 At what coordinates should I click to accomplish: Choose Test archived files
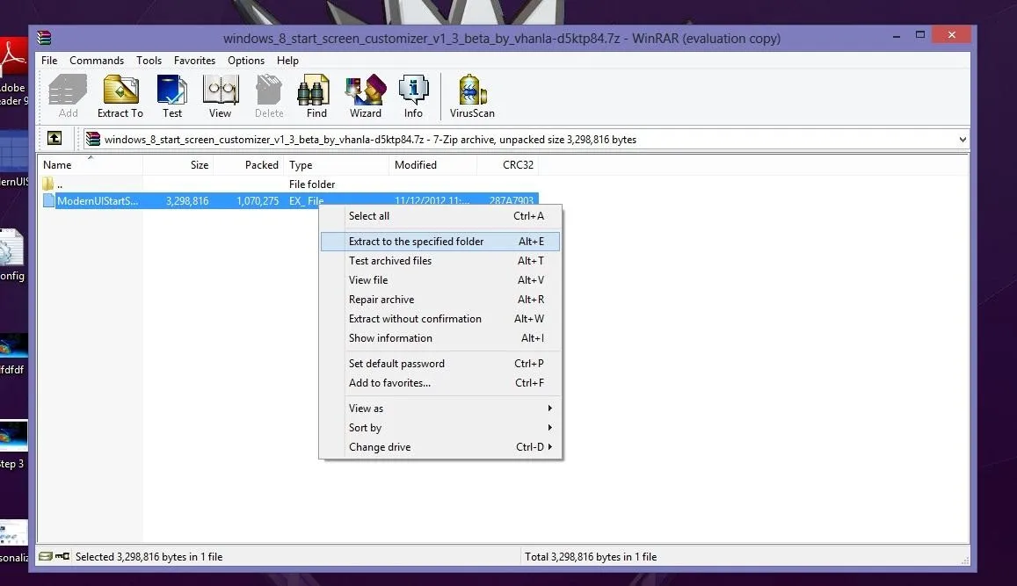point(441,261)
